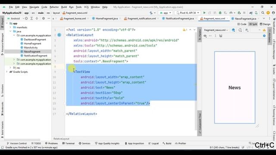Switch editor to Design view
This screenshot has width=276, height=155.
tap(265, 24)
